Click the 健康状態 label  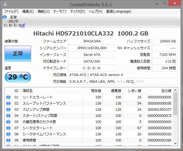(11, 41)
